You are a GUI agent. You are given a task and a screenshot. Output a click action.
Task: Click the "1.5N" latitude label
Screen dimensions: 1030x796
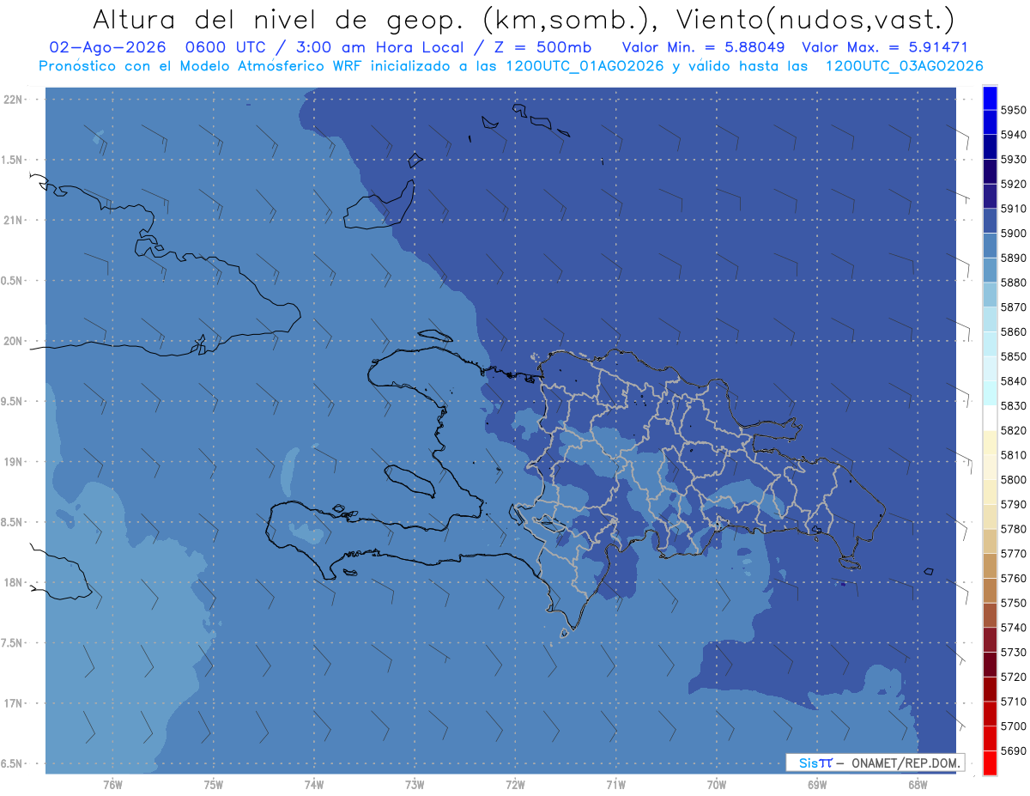tap(14, 160)
